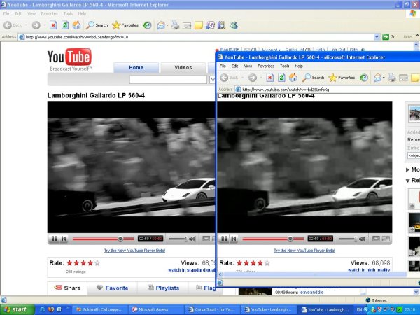Screen dimensions: 420x315
Task: Open the Playlists tab
Action: [x=163, y=288]
